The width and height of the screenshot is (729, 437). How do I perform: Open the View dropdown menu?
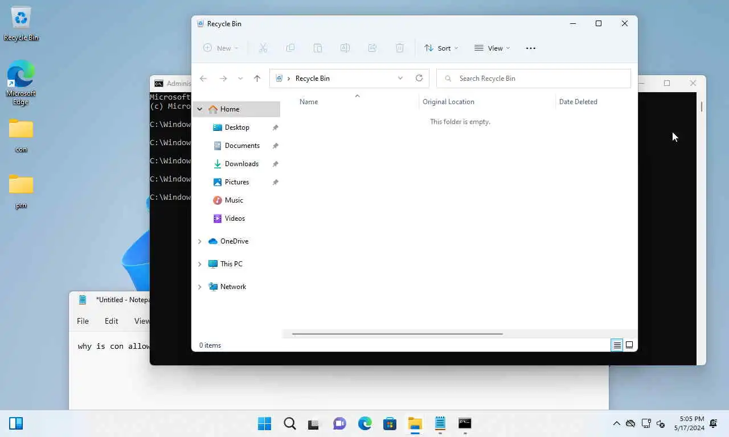(x=492, y=48)
